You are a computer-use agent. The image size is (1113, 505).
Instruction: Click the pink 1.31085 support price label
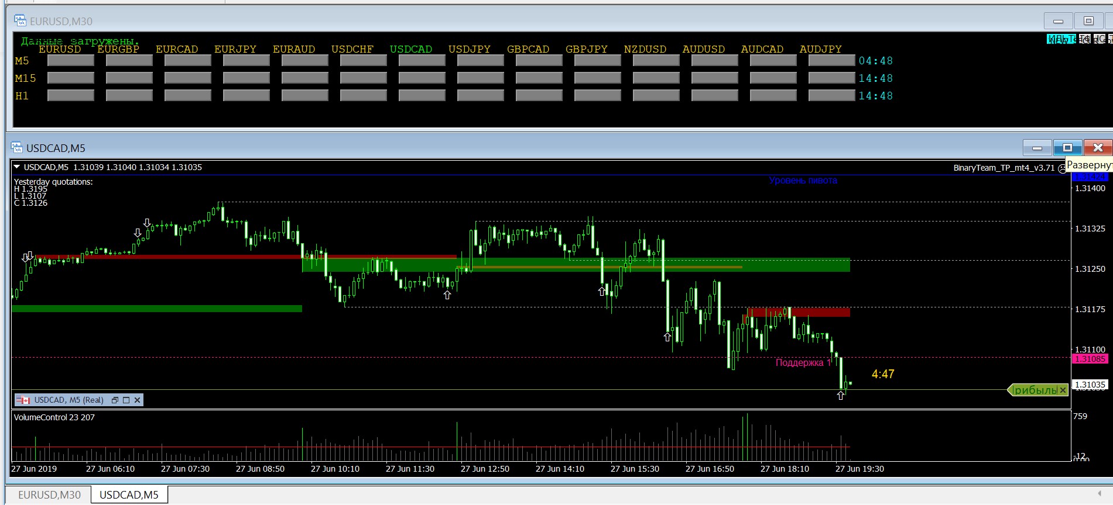tap(1090, 359)
